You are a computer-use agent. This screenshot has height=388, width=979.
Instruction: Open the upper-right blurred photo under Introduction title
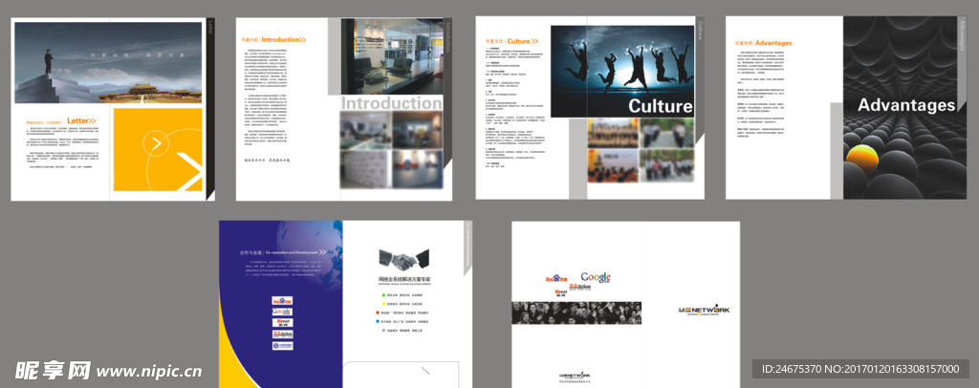click(x=417, y=130)
